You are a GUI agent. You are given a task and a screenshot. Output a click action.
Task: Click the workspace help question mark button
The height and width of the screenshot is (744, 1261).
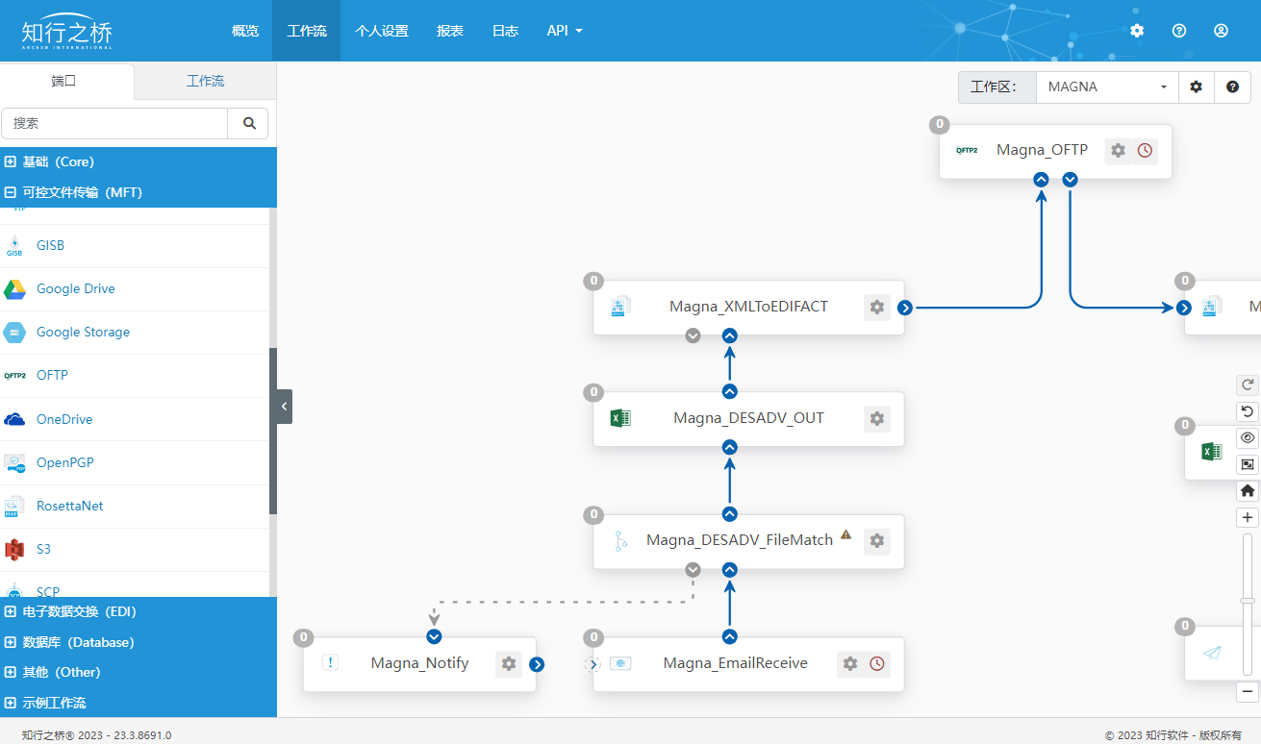click(x=1232, y=87)
